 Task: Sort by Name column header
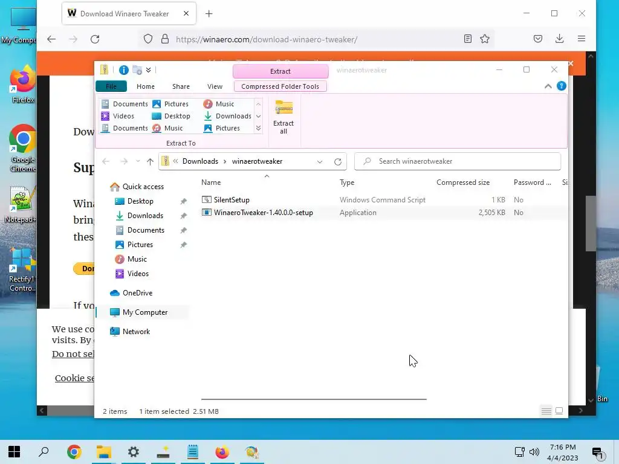tap(211, 182)
